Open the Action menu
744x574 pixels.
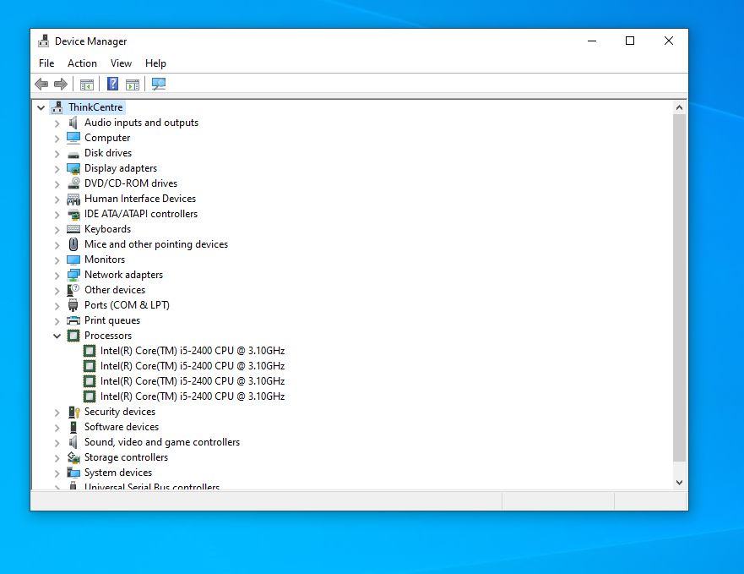tap(82, 63)
